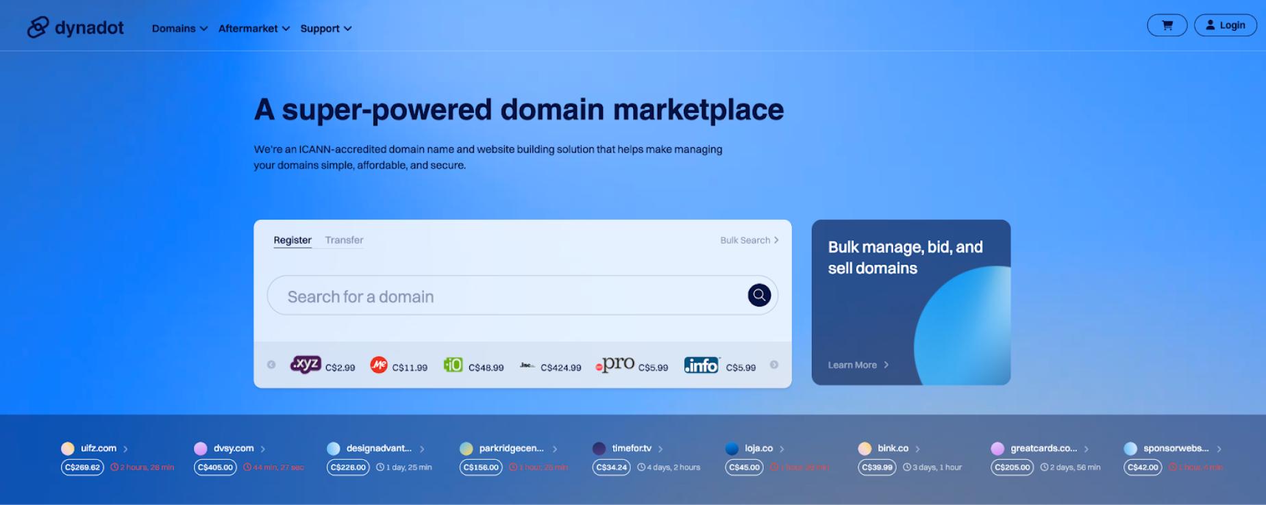Click the C$2.99 price text
Screen dimensions: 1266x505
[340, 367]
